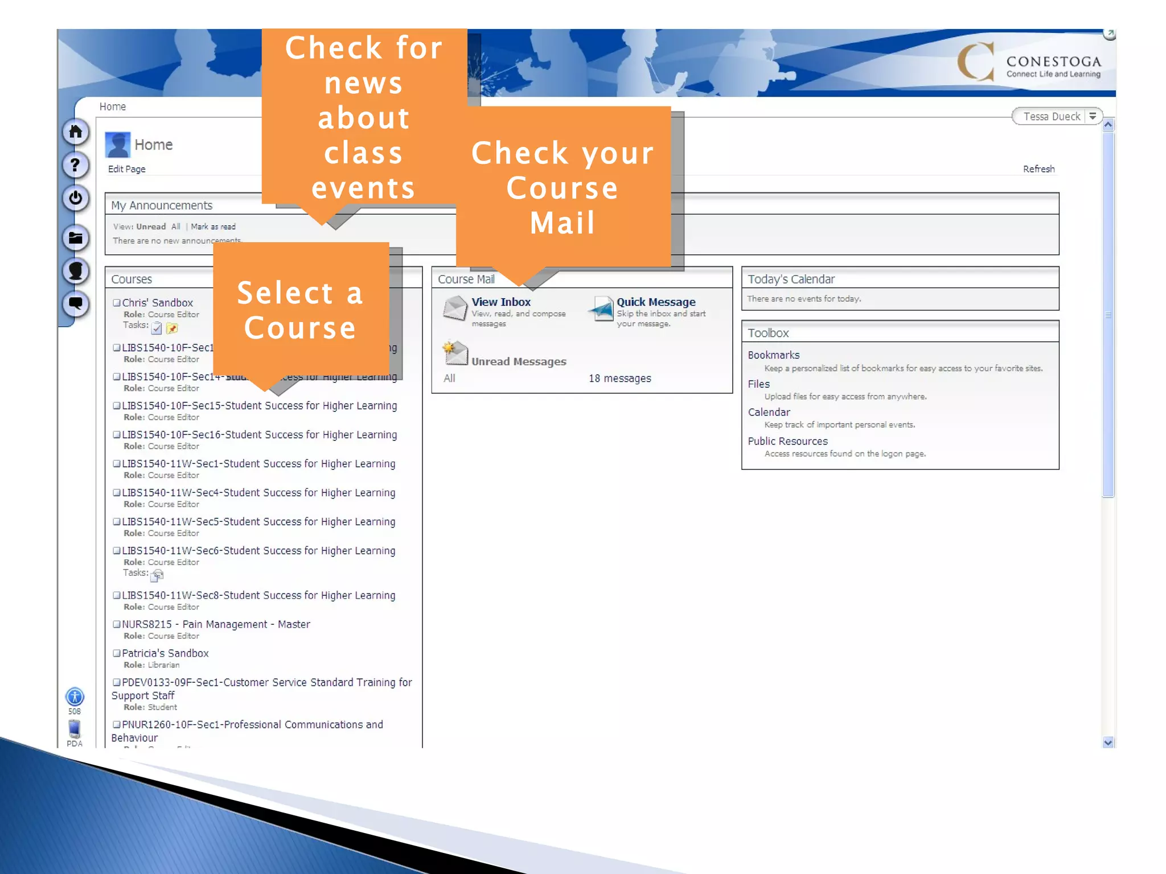Image resolution: width=1166 pixels, height=874 pixels.
Task: Click the expand arrow icon at top-right corner
Action: [x=1110, y=34]
